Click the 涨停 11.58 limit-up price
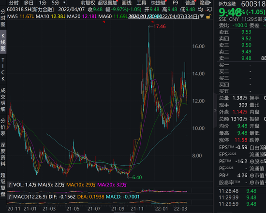This screenshot has width=266, height=213. click(241, 140)
